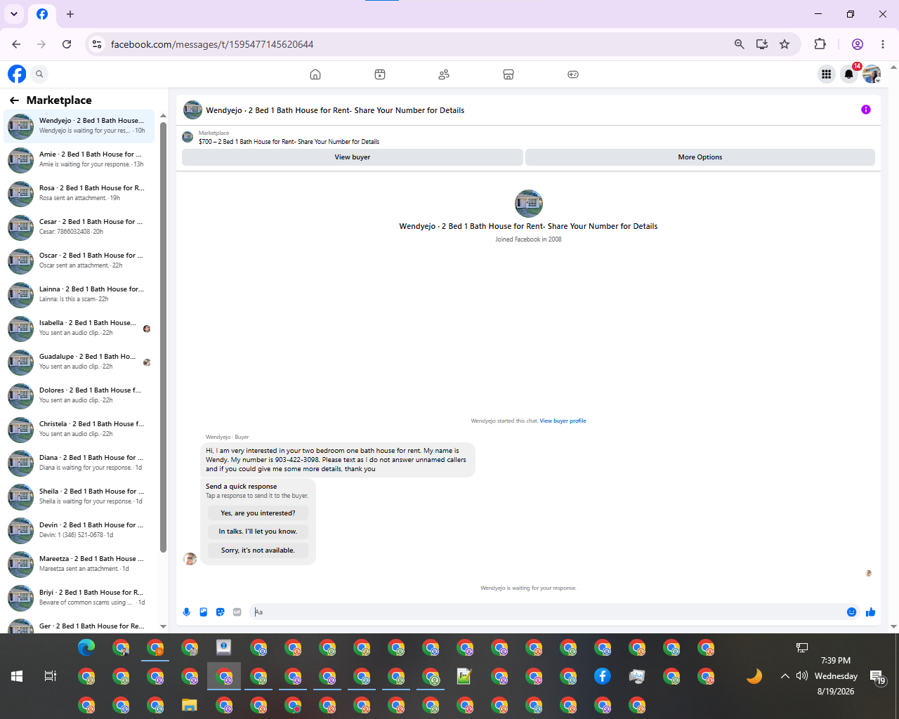Open Briyi's conversation in the list

click(x=79, y=598)
